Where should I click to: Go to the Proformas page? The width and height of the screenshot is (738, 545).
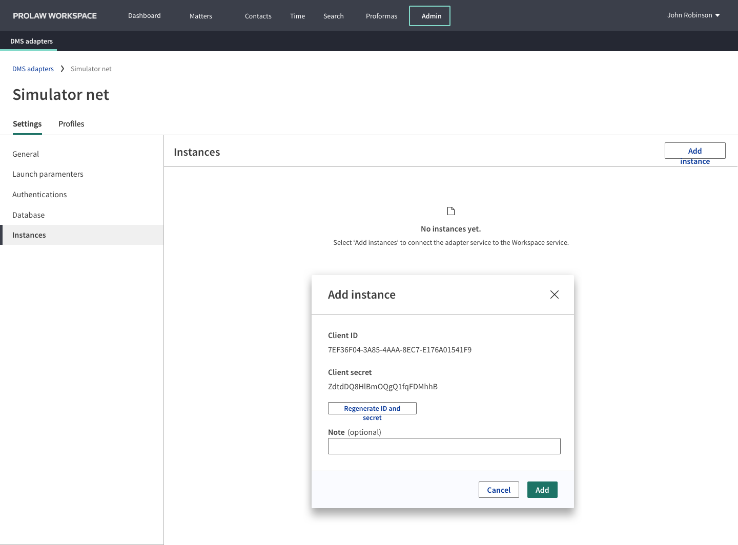(381, 16)
